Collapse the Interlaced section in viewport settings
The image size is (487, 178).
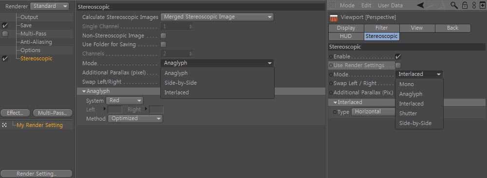[335, 102]
